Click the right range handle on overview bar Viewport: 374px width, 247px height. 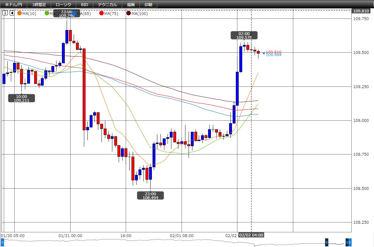[x=347, y=243]
